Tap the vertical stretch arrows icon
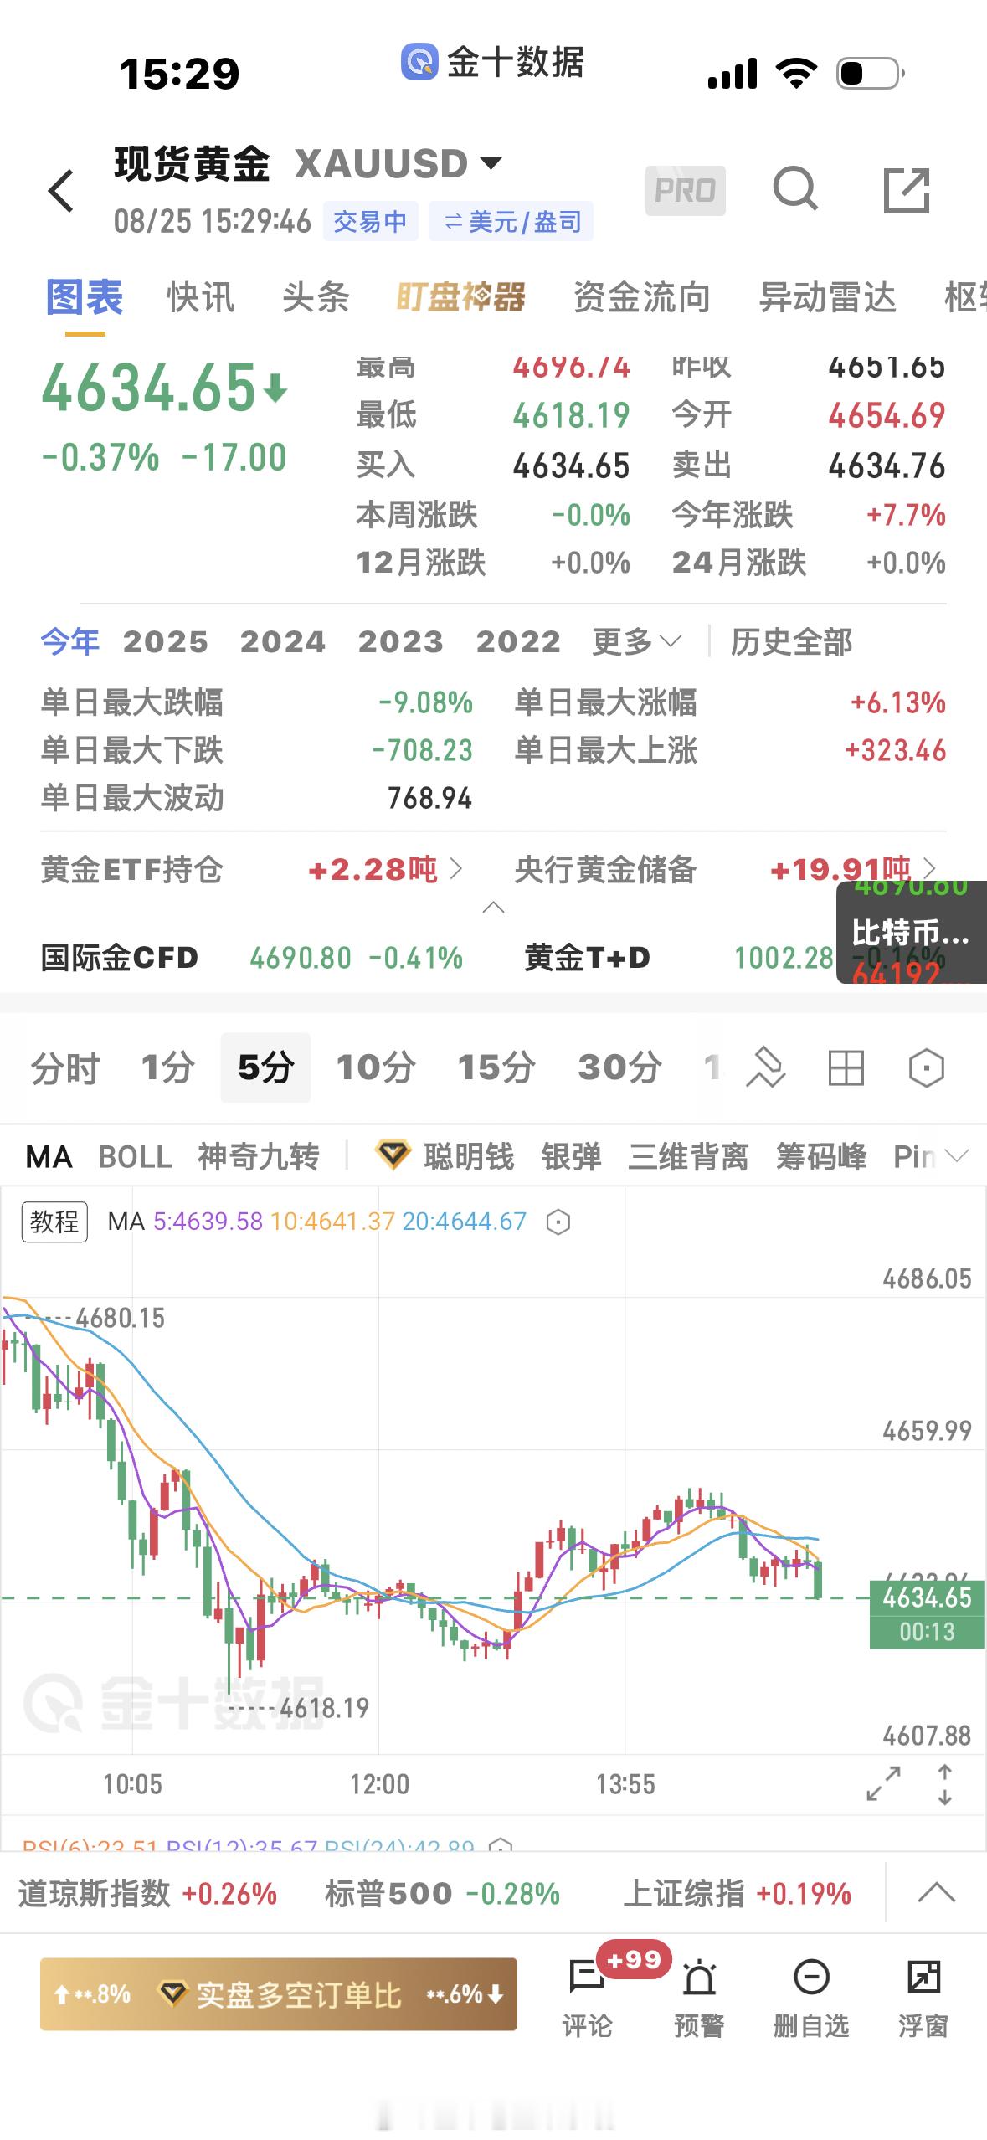Viewport: 987px width, 2140px height. (x=944, y=1784)
